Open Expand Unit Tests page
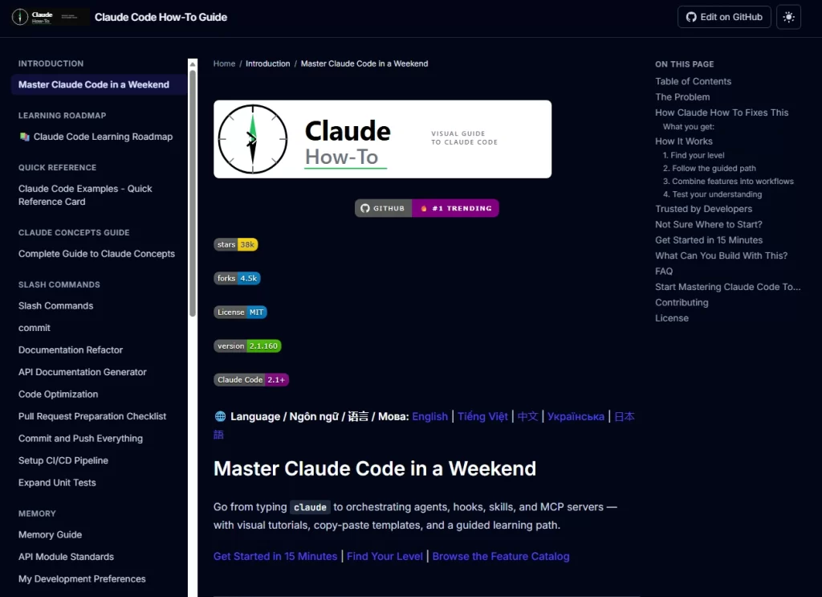The height and width of the screenshot is (597, 822). (57, 482)
